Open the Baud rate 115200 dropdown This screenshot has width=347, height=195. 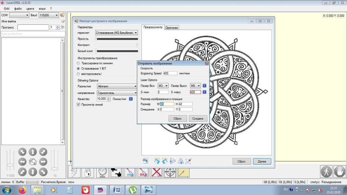tap(49, 15)
